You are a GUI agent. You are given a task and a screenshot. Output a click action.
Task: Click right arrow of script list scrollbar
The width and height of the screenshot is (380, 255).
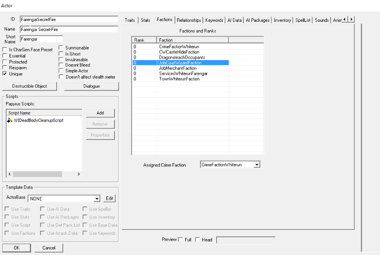(x=78, y=174)
